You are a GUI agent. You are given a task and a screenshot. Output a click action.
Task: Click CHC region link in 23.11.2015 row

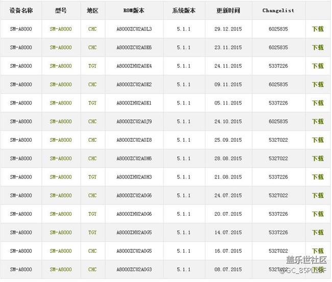(x=92, y=47)
